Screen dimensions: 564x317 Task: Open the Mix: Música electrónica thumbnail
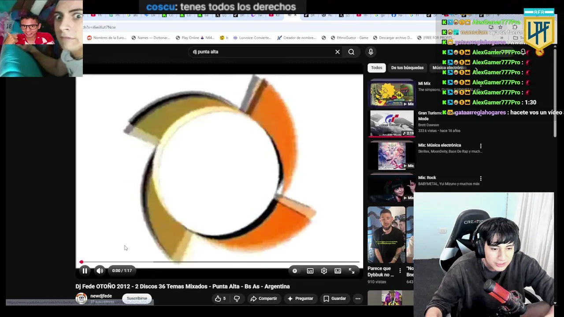392,155
